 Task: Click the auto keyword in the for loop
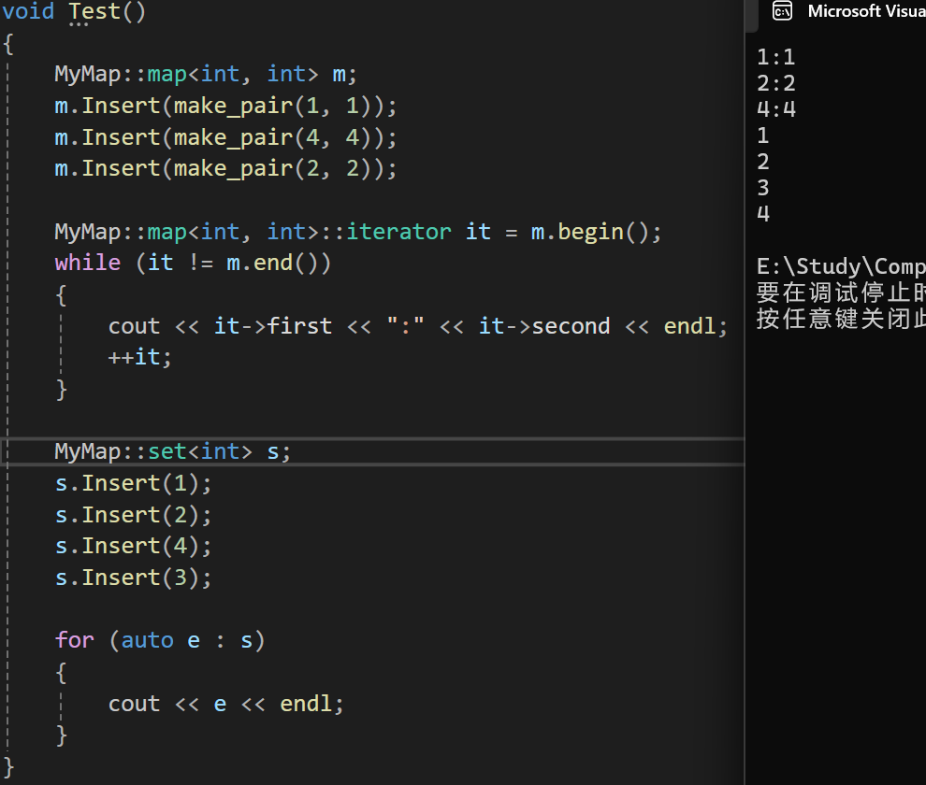147,641
